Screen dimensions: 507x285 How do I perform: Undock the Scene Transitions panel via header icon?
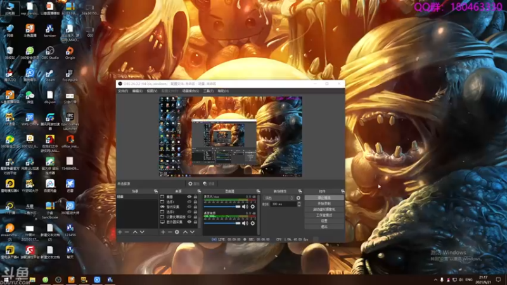[300, 191]
